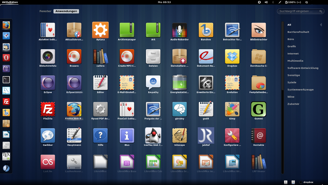328x185 pixels.
Task: Filter by Systemwerkzeuge category
Action: (300, 90)
